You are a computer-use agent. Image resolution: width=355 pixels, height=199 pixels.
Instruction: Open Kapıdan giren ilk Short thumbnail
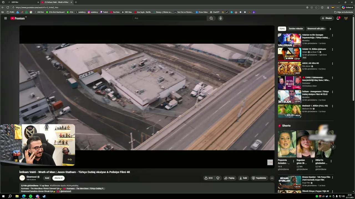click(305, 144)
